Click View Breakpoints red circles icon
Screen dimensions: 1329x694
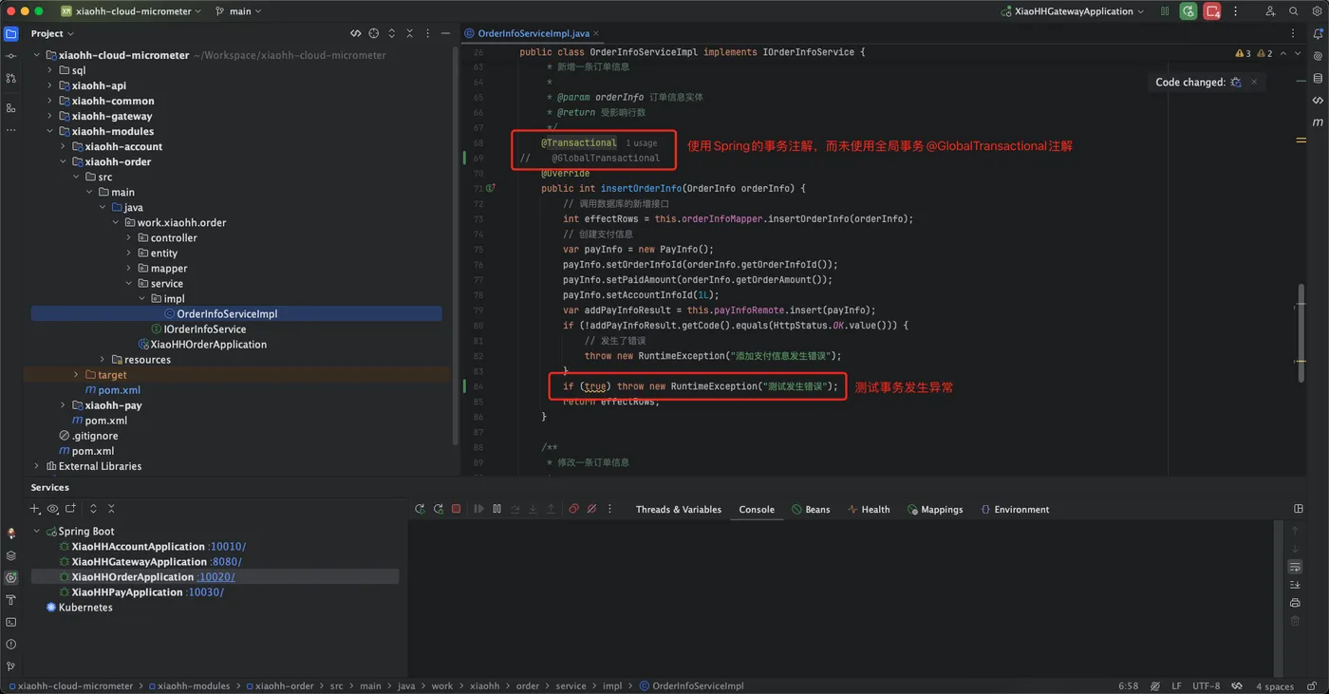pos(573,509)
